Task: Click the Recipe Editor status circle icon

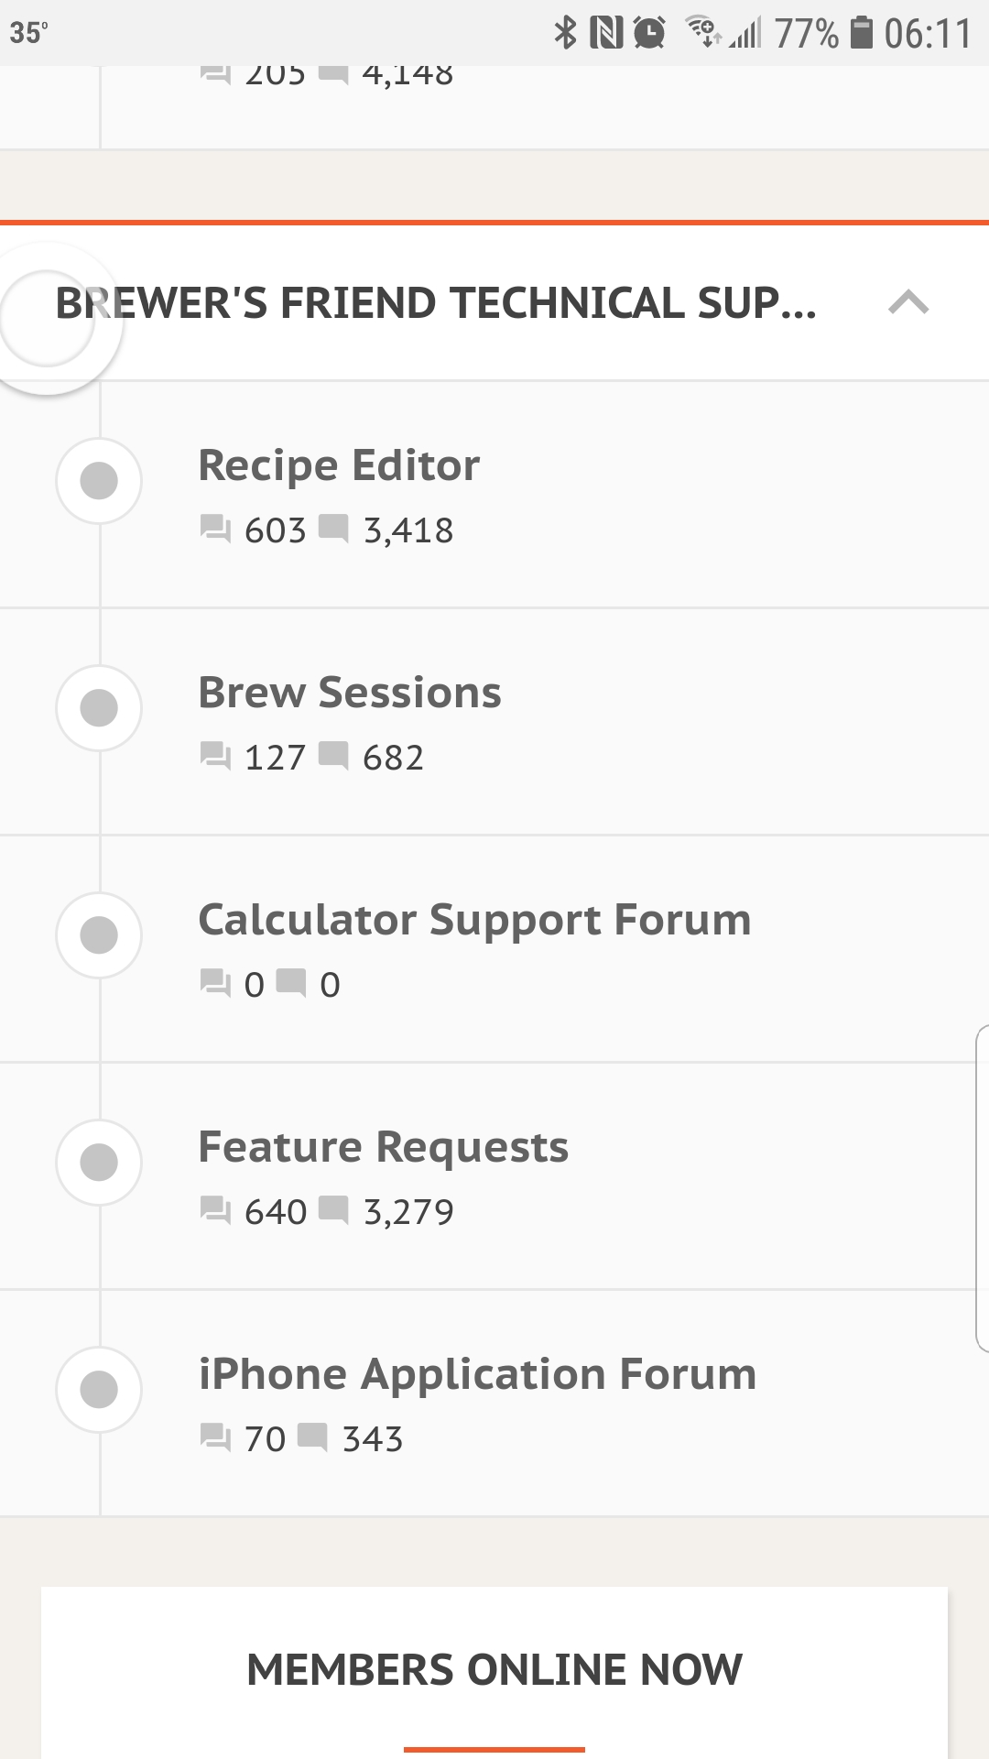Action: tap(99, 481)
